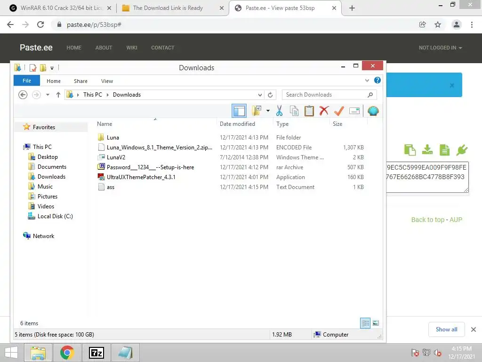
Task: Open Videos in the navigation pane
Action: (46, 206)
